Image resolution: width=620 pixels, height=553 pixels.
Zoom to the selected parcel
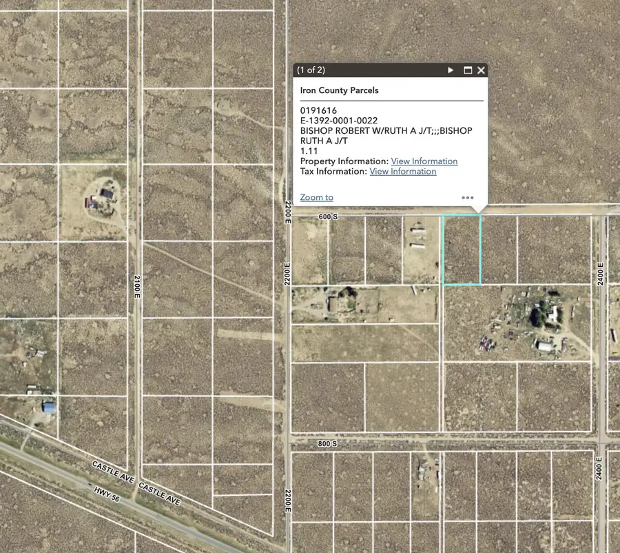[x=316, y=197]
